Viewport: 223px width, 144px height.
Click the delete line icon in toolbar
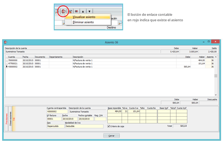[x=76, y=11]
